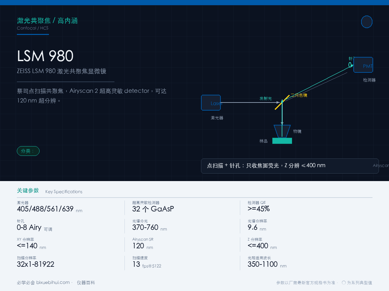Click the green sample rectangle
The width and height of the screenshot is (389, 291).
tap(282, 141)
